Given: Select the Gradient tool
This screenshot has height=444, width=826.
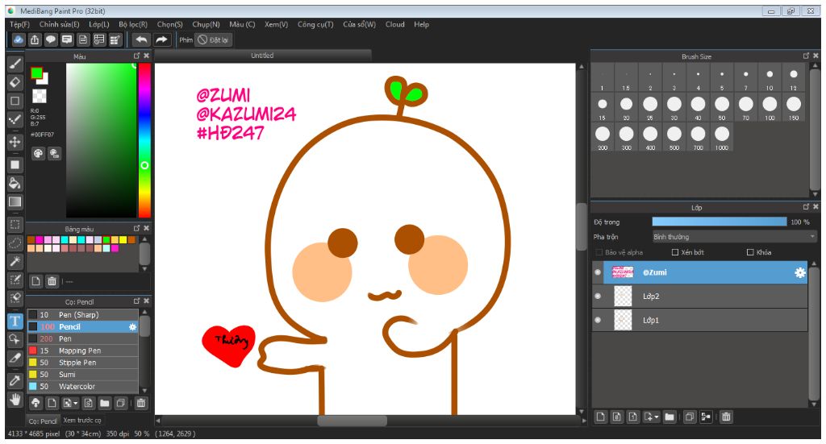Looking at the screenshot, I should point(15,202).
